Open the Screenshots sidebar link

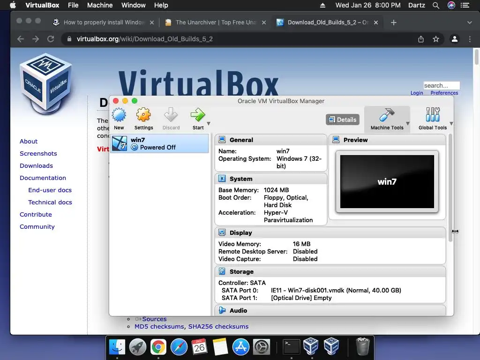[x=38, y=153]
